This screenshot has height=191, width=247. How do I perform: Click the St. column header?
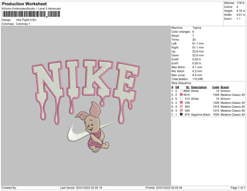[x=188, y=87]
